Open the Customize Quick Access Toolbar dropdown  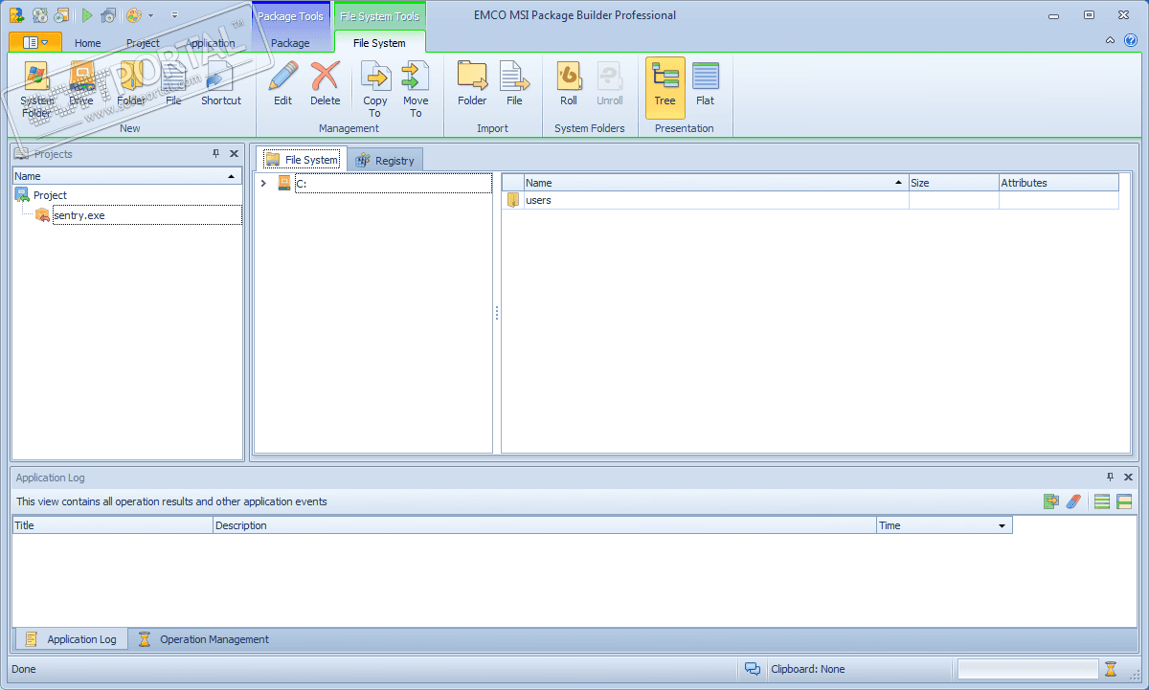pos(175,15)
